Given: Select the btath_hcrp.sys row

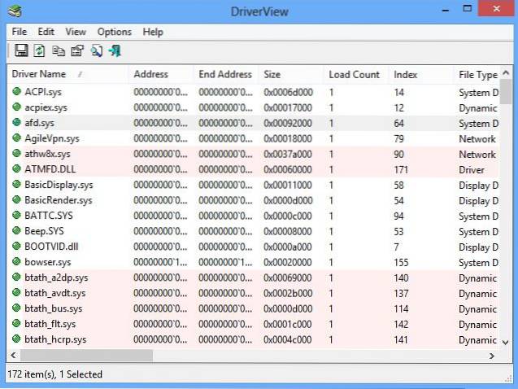Looking at the screenshot, I should point(55,339).
